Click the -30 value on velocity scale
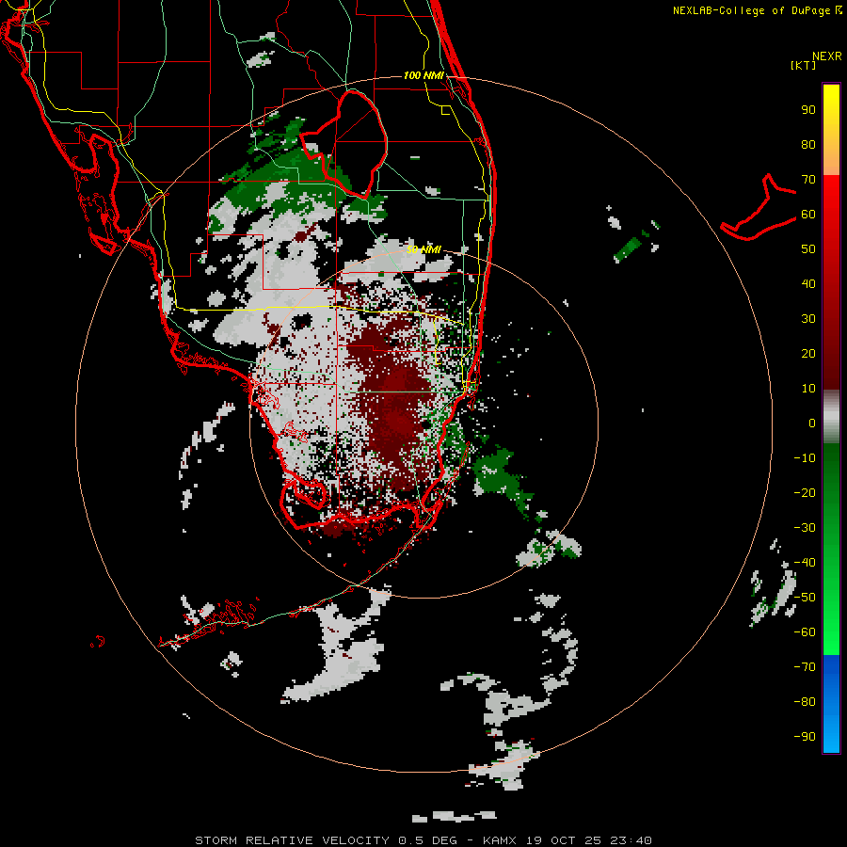The width and height of the screenshot is (847, 847). point(805,528)
